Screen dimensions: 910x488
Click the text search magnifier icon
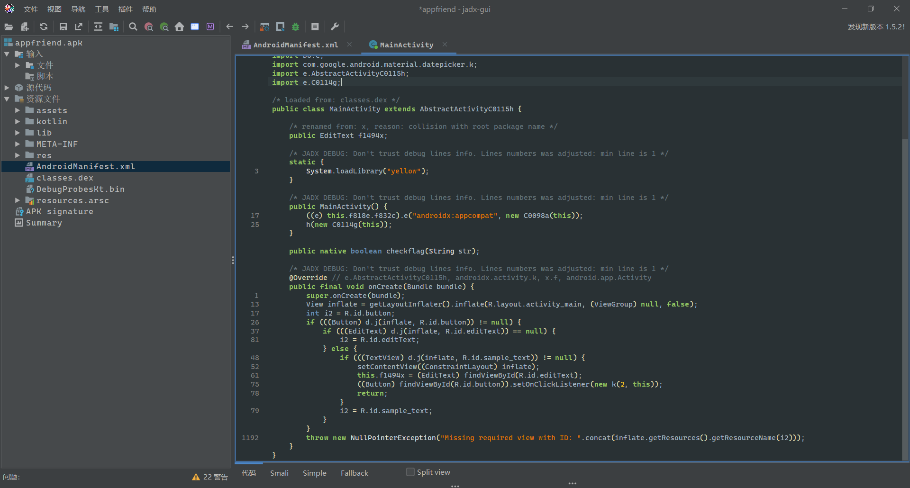(x=133, y=27)
